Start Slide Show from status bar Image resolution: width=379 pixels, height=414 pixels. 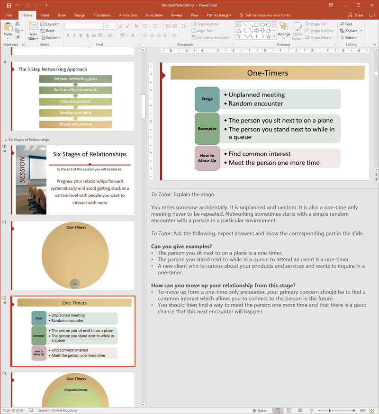311,410
